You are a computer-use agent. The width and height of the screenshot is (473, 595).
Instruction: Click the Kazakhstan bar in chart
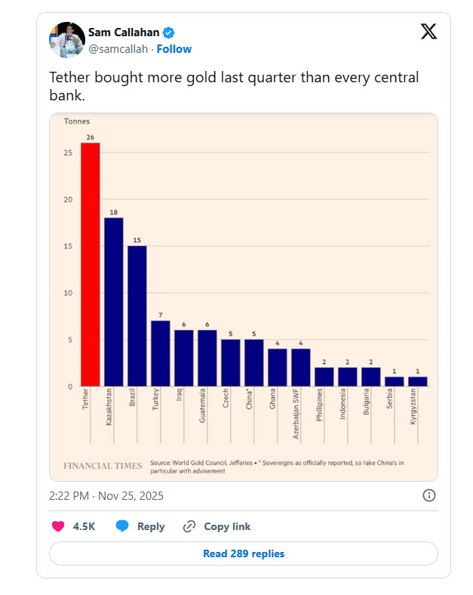pos(113,302)
